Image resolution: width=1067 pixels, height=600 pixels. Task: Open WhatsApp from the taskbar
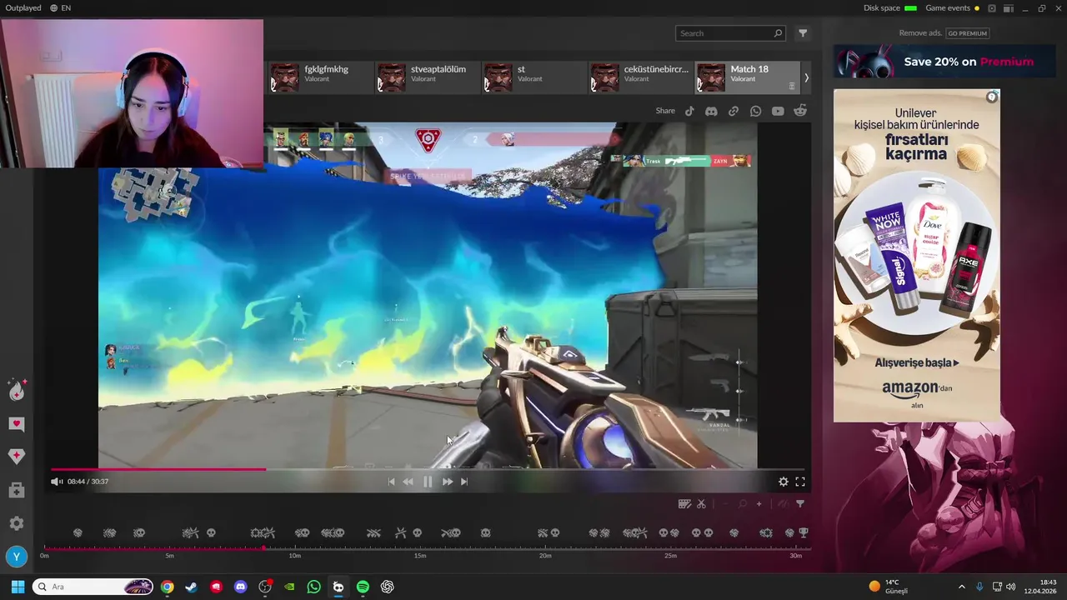coord(313,587)
